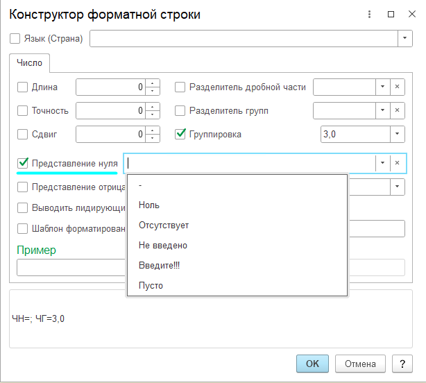
Task: Enable the Разделитель групп checkbox
Action: tap(180, 111)
